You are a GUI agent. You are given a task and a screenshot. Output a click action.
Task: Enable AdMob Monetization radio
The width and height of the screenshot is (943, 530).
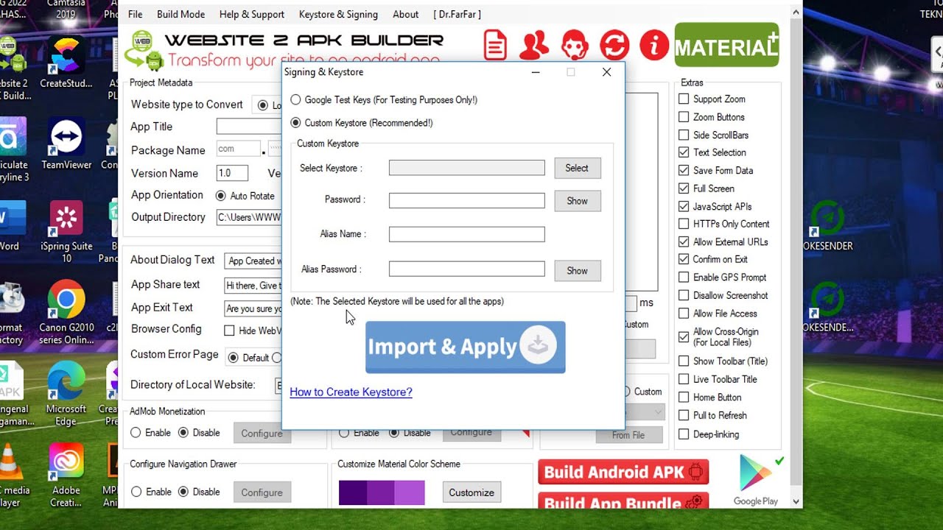click(136, 433)
